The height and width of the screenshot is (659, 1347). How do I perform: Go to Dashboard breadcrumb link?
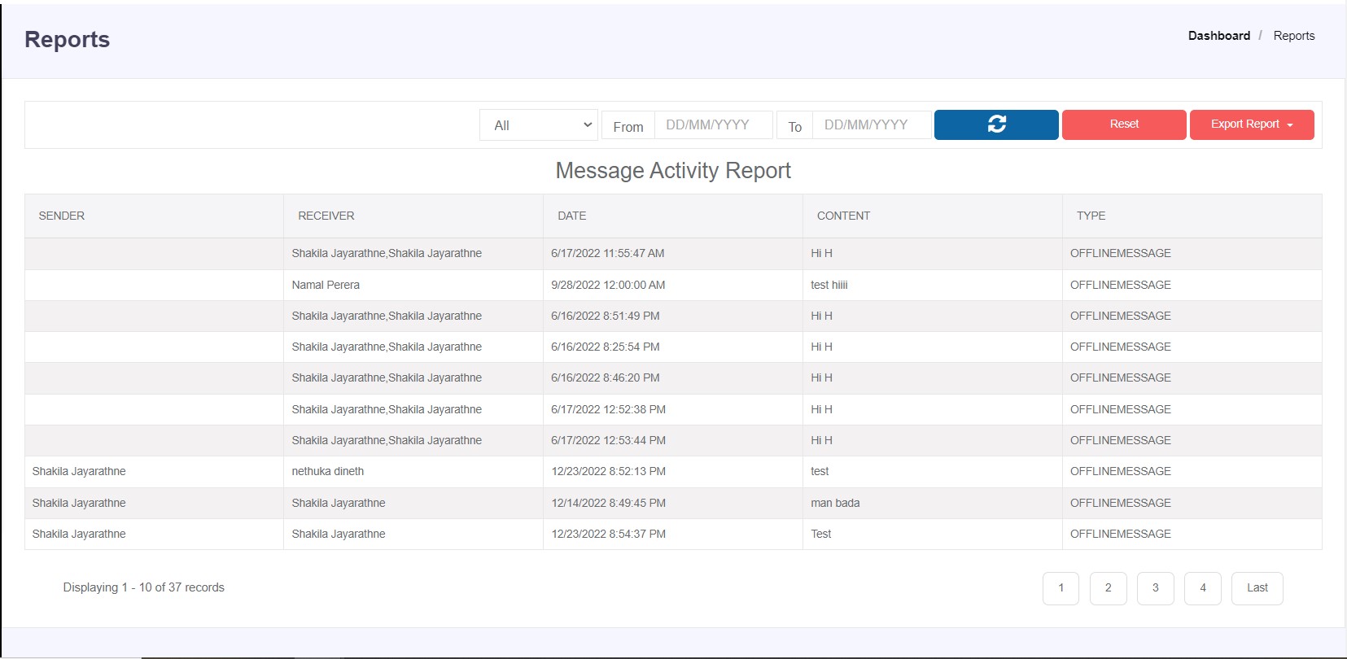click(x=1218, y=36)
